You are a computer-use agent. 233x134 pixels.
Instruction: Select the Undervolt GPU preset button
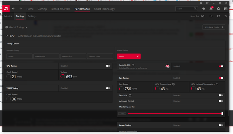pyautogui.click(x=46, y=56)
